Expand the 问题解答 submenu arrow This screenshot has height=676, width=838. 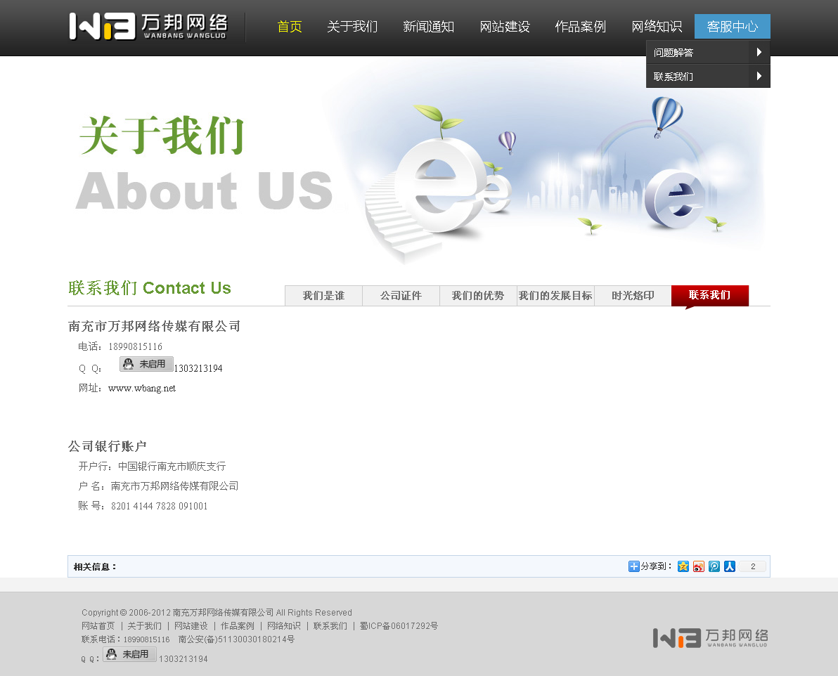759,52
